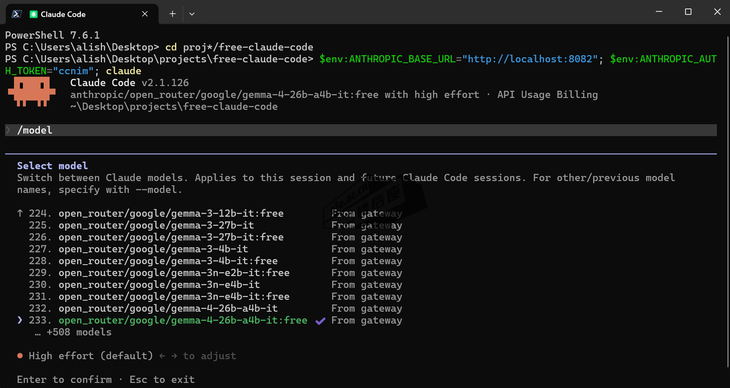
Task: Click the 'Claude Code v2.1.126' version text
Action: (x=129, y=83)
